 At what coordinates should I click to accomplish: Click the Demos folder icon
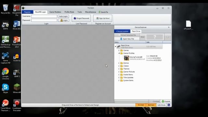pos(122,63)
